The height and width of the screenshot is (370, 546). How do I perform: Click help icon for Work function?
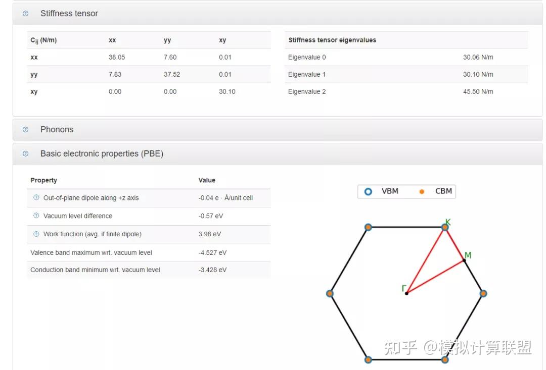point(36,234)
